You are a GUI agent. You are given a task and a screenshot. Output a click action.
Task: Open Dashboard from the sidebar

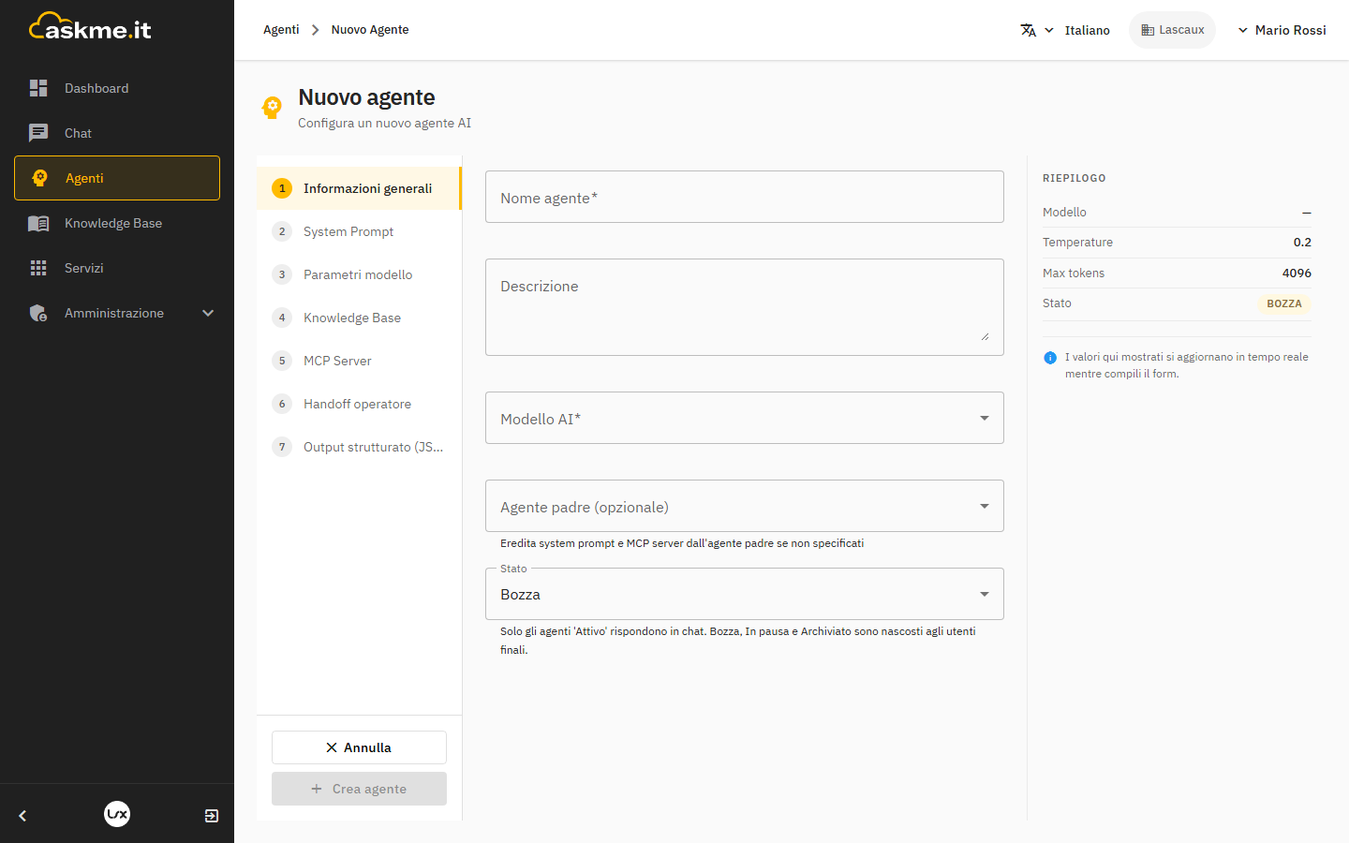117,88
